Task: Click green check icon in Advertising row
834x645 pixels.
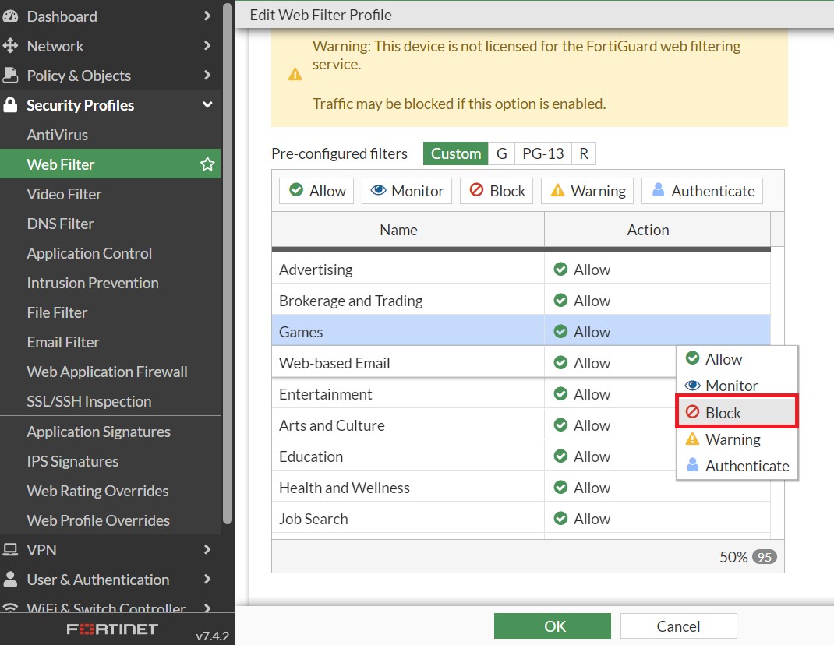Action: point(560,269)
